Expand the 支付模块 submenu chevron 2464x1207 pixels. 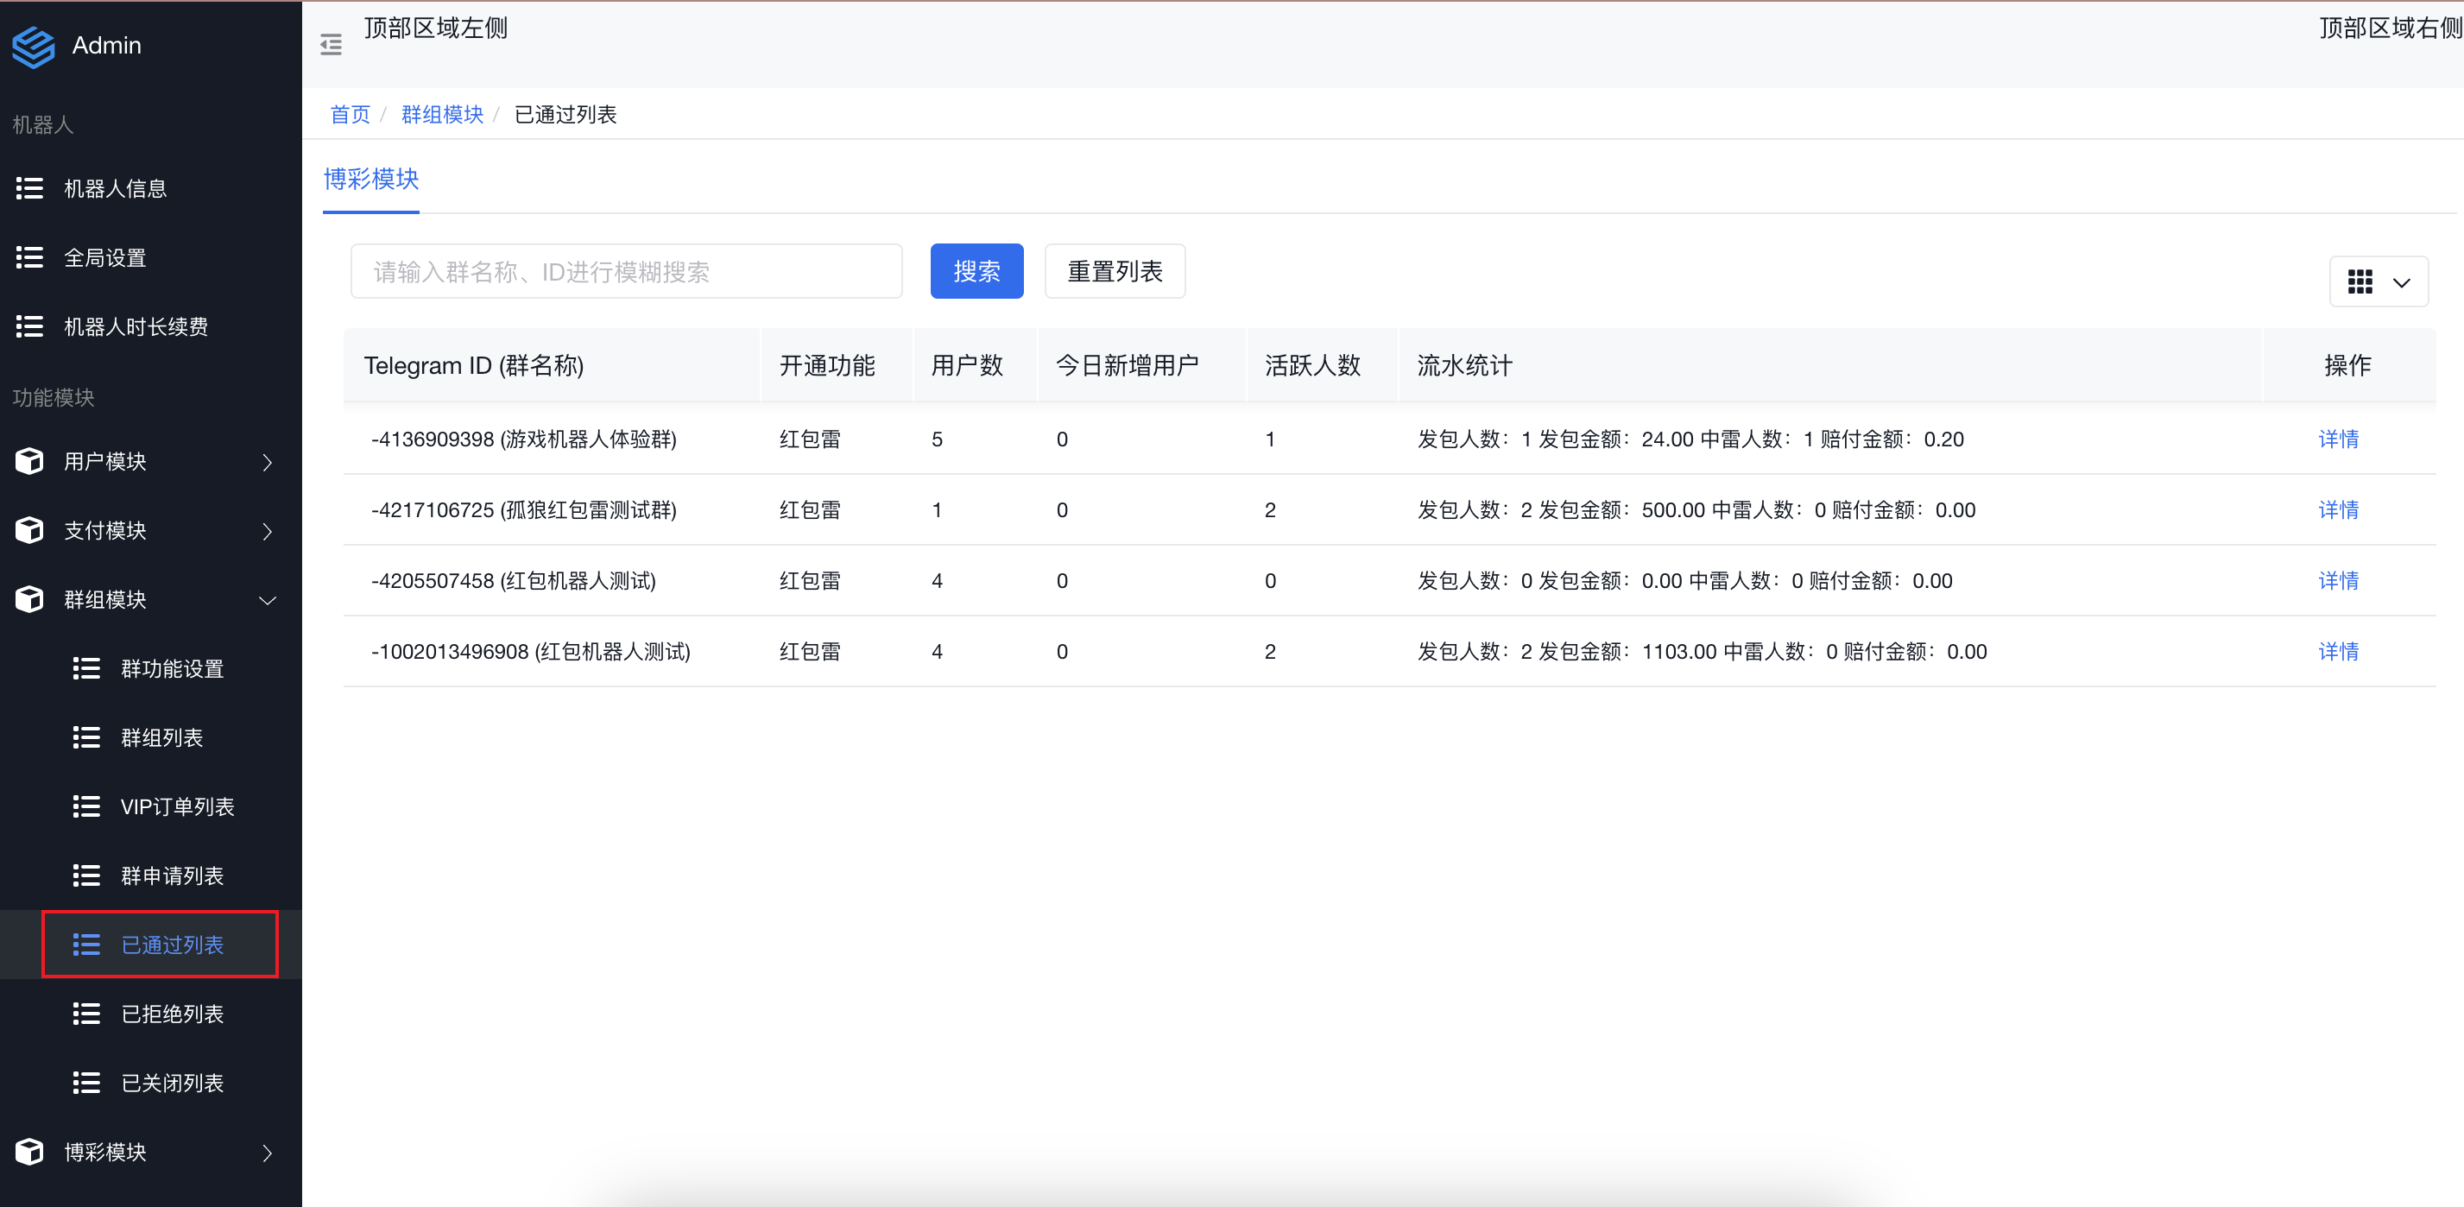pos(268,531)
